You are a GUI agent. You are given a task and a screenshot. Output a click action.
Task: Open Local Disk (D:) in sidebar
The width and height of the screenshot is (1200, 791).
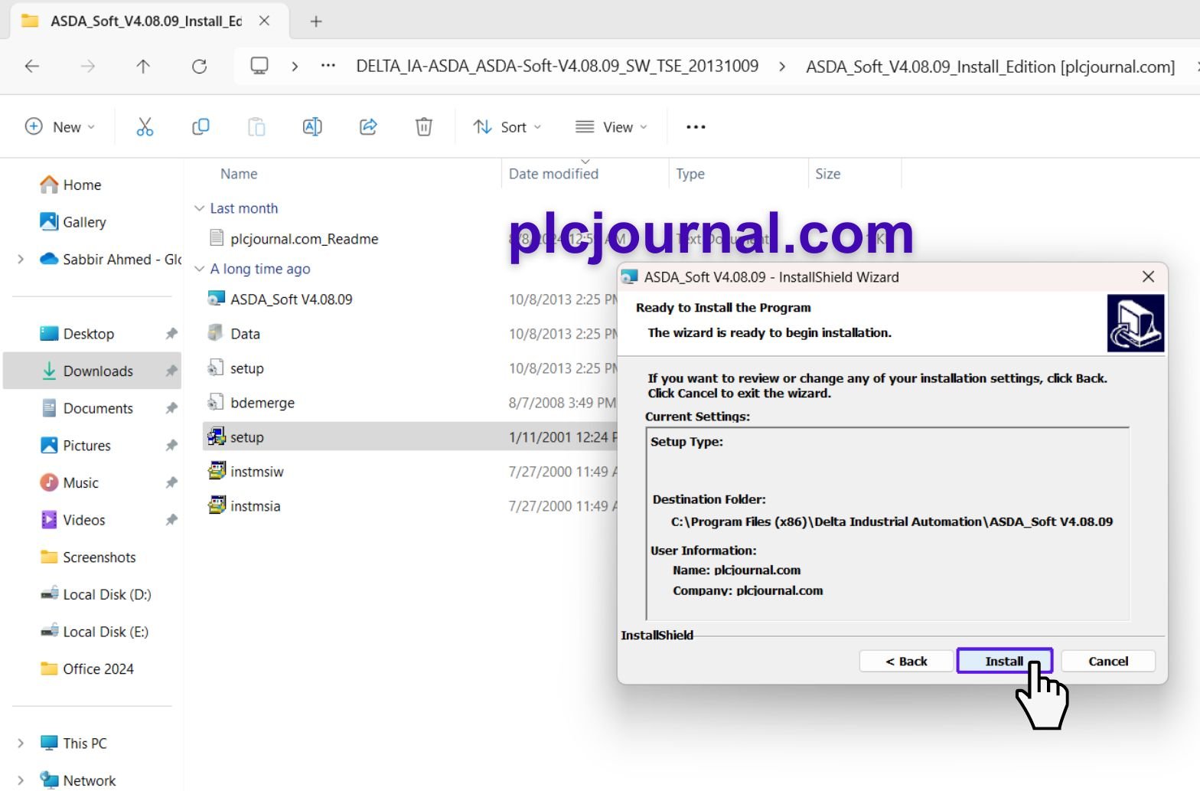(x=106, y=595)
